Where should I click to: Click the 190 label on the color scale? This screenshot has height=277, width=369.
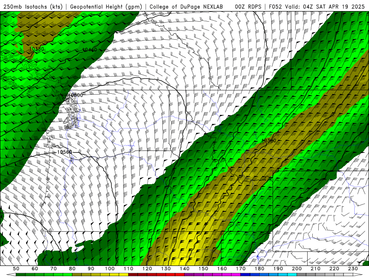pyautogui.click(x=278, y=269)
